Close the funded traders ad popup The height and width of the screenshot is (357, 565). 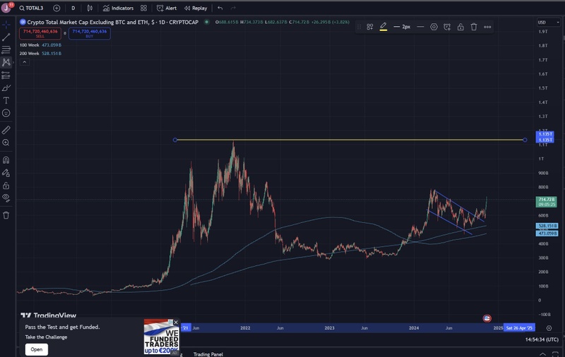[176, 322]
